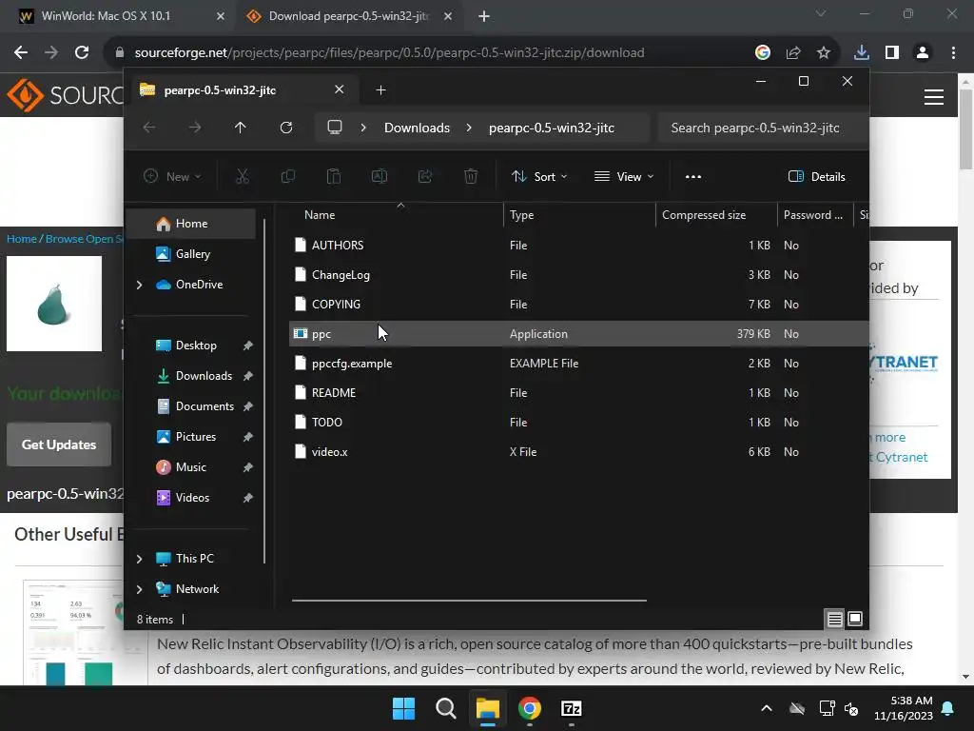Open Desktop in the navigation pane
The image size is (974, 731).
point(196,346)
